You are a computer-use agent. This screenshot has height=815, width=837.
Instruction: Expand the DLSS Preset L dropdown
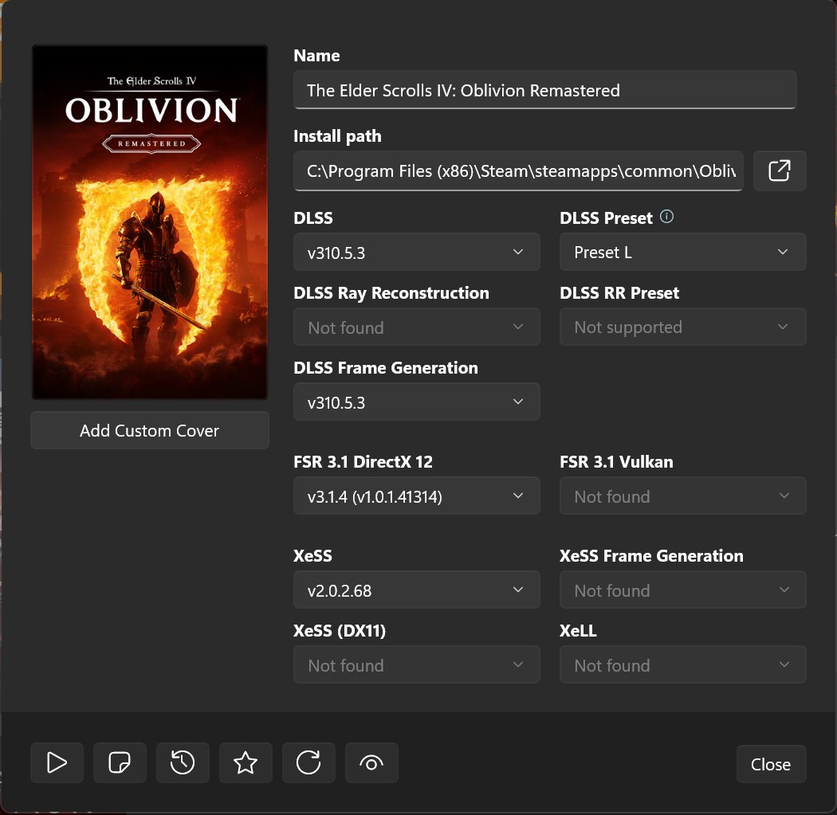(682, 252)
